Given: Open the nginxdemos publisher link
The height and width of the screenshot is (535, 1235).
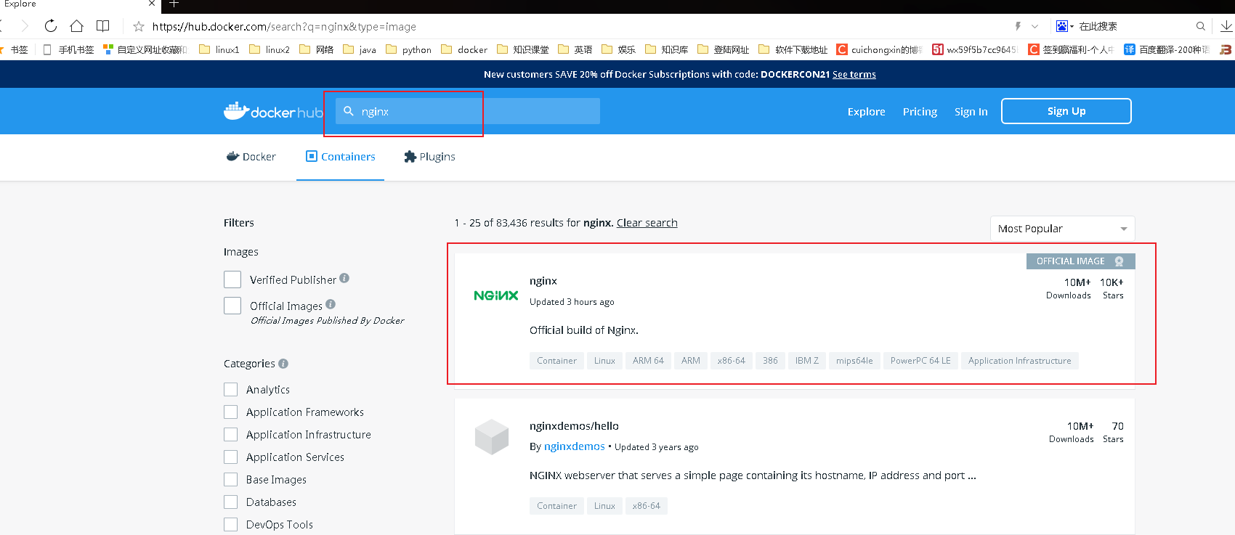Looking at the screenshot, I should (x=574, y=446).
